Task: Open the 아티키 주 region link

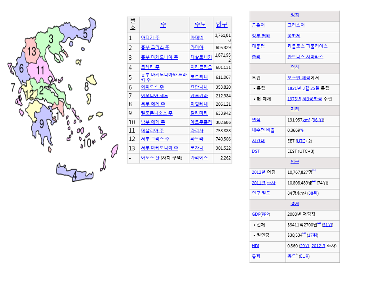Action: (x=150, y=38)
